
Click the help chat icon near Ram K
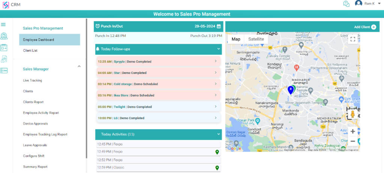click(346, 4)
